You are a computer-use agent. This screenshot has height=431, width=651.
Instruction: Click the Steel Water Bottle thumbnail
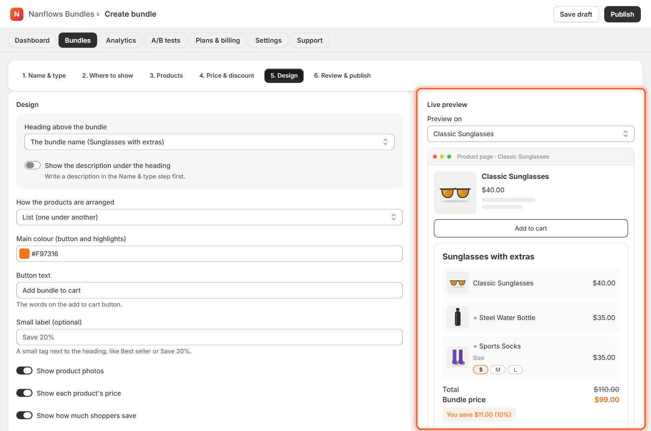[458, 317]
